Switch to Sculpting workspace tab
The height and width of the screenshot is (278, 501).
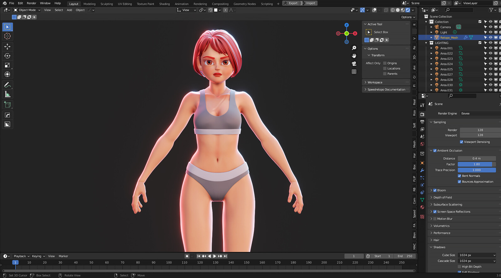106,4
